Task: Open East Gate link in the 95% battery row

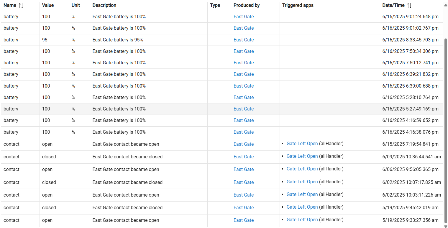Action: point(244,40)
